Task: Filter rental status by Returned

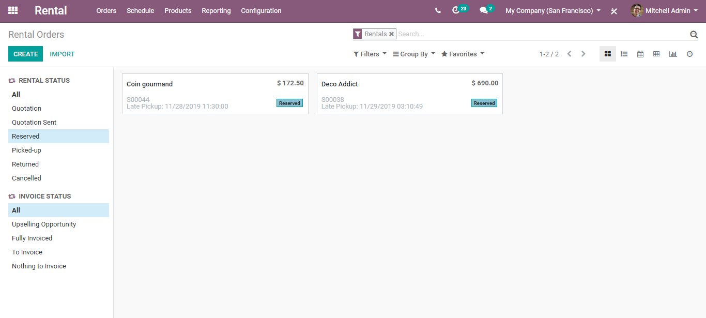Action: click(58, 164)
